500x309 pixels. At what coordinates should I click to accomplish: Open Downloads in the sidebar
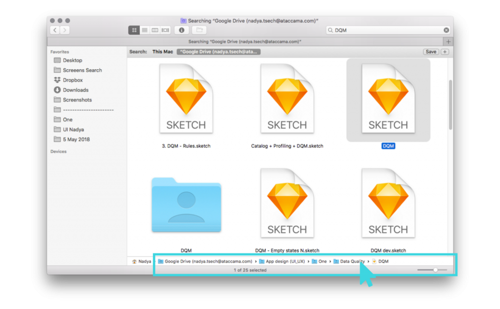tap(75, 90)
